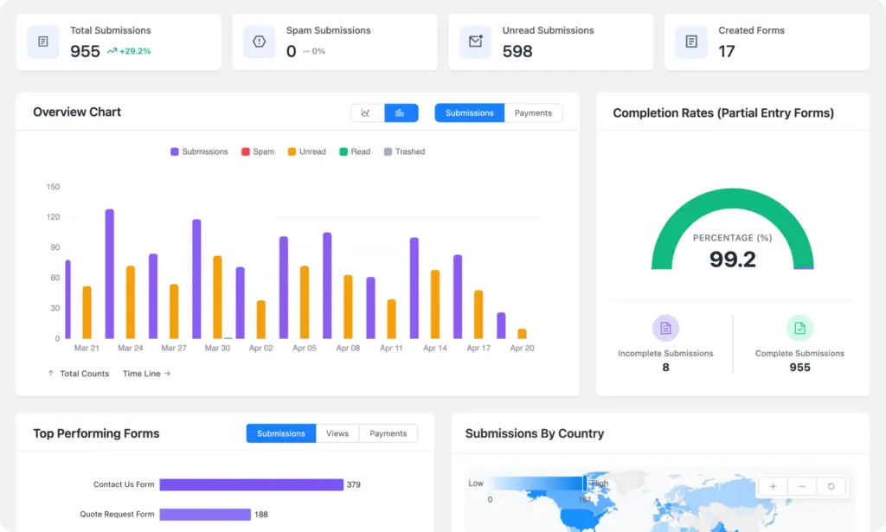Toggle the Unread series in chart legend

coord(306,151)
